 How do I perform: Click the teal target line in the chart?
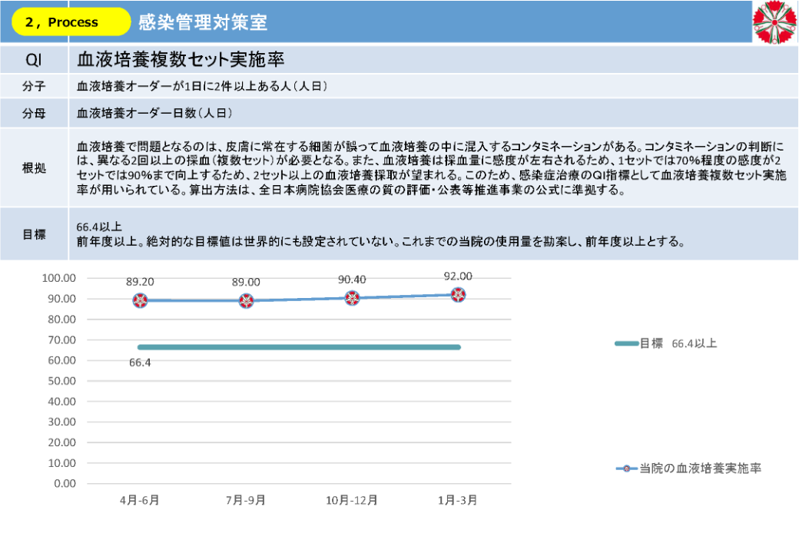click(300, 347)
